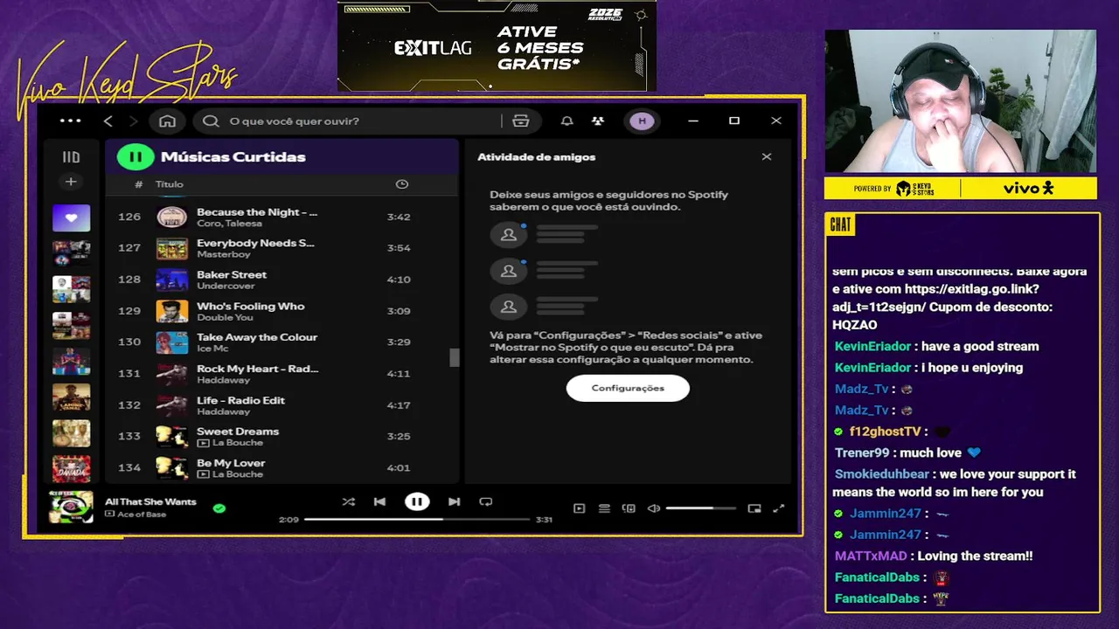Sort by the duration clock icon
The height and width of the screenshot is (629, 1119).
pos(402,184)
